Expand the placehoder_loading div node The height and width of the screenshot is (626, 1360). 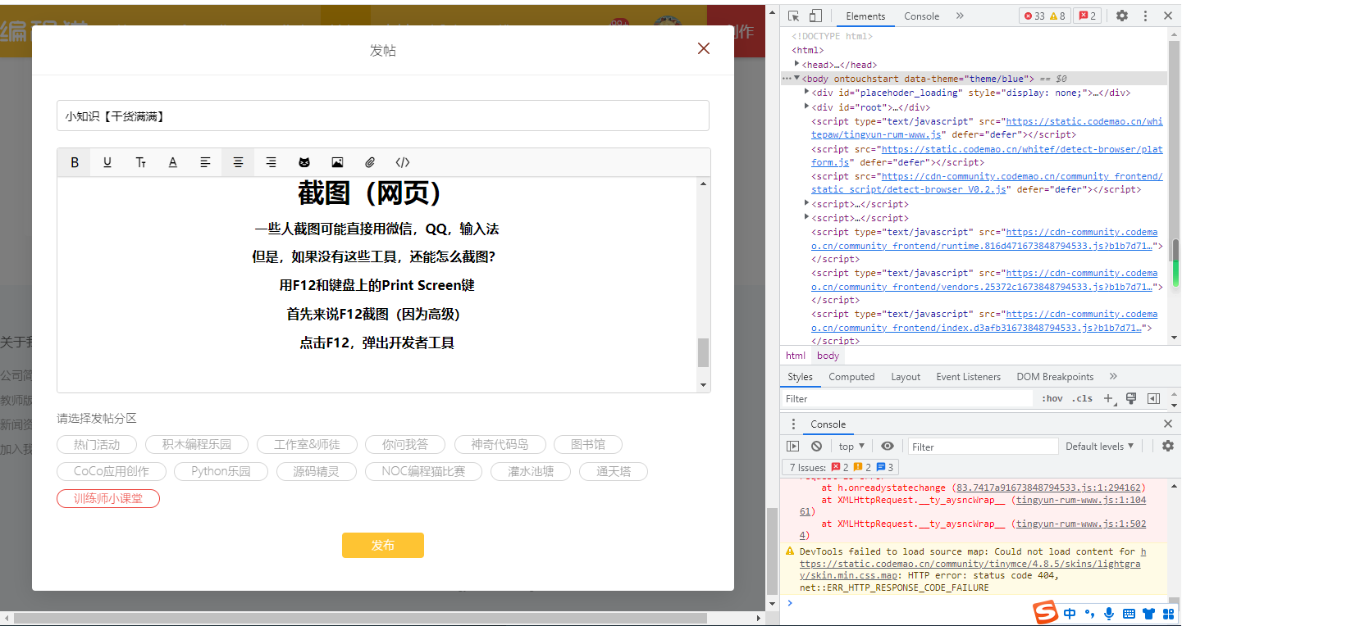807,92
